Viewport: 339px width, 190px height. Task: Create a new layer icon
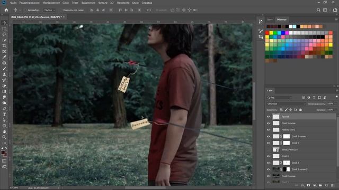[326, 185]
